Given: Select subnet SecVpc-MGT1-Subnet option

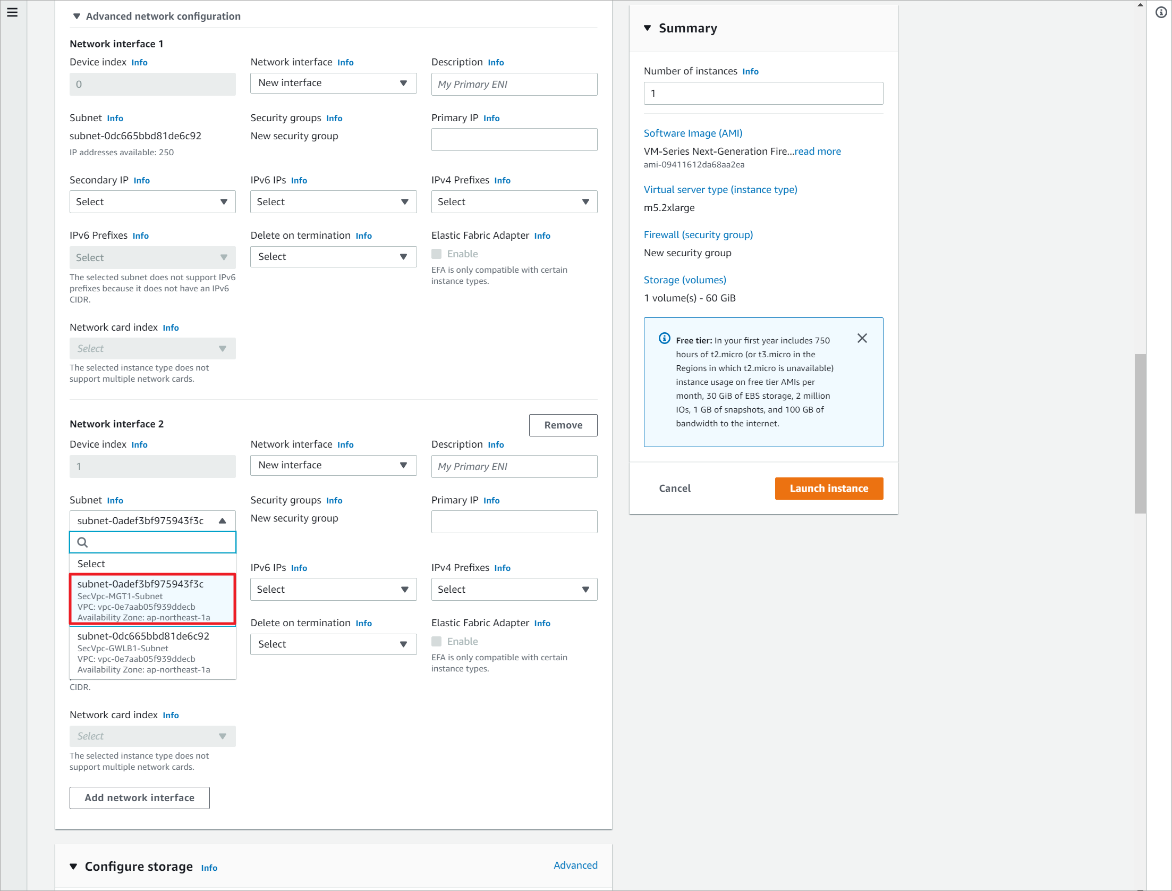Looking at the screenshot, I should 152,600.
